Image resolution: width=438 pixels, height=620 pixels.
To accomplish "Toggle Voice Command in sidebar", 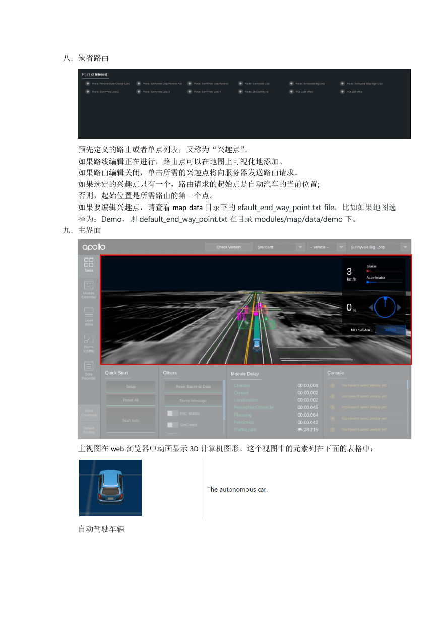I will pyautogui.click(x=89, y=414).
